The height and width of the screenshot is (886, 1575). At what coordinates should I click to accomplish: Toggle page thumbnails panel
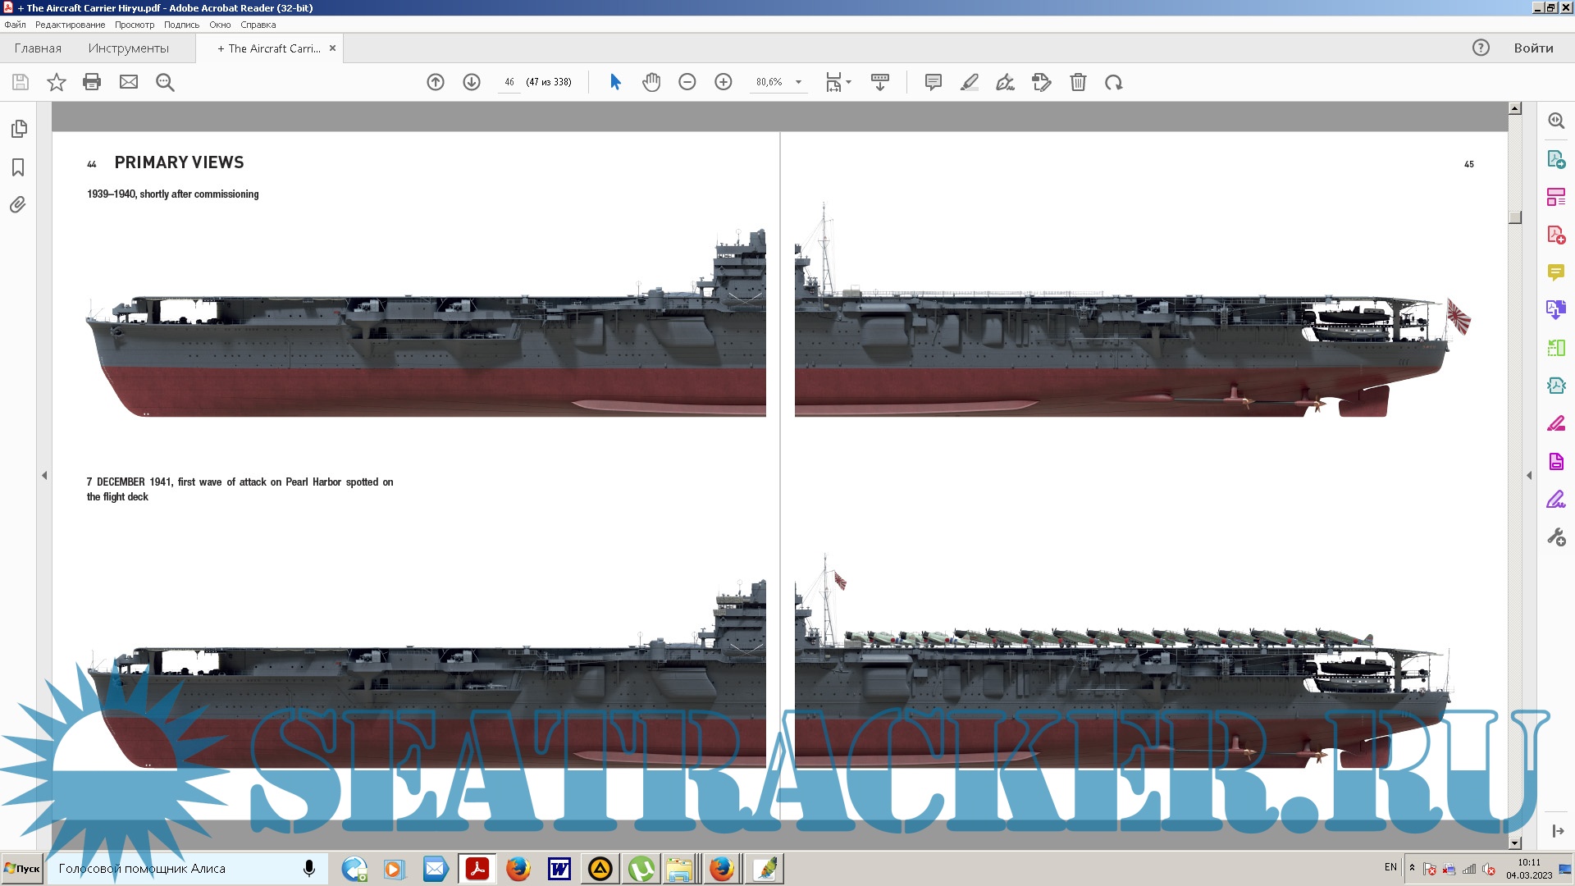point(18,129)
